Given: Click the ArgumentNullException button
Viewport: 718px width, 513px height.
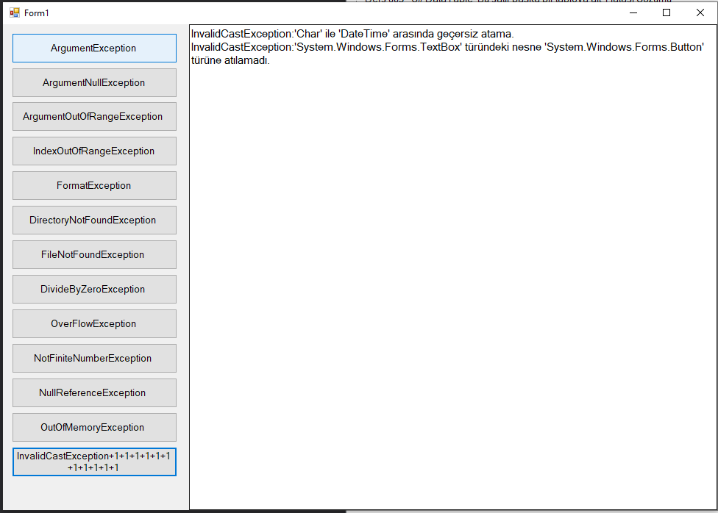Looking at the screenshot, I should [x=94, y=82].
